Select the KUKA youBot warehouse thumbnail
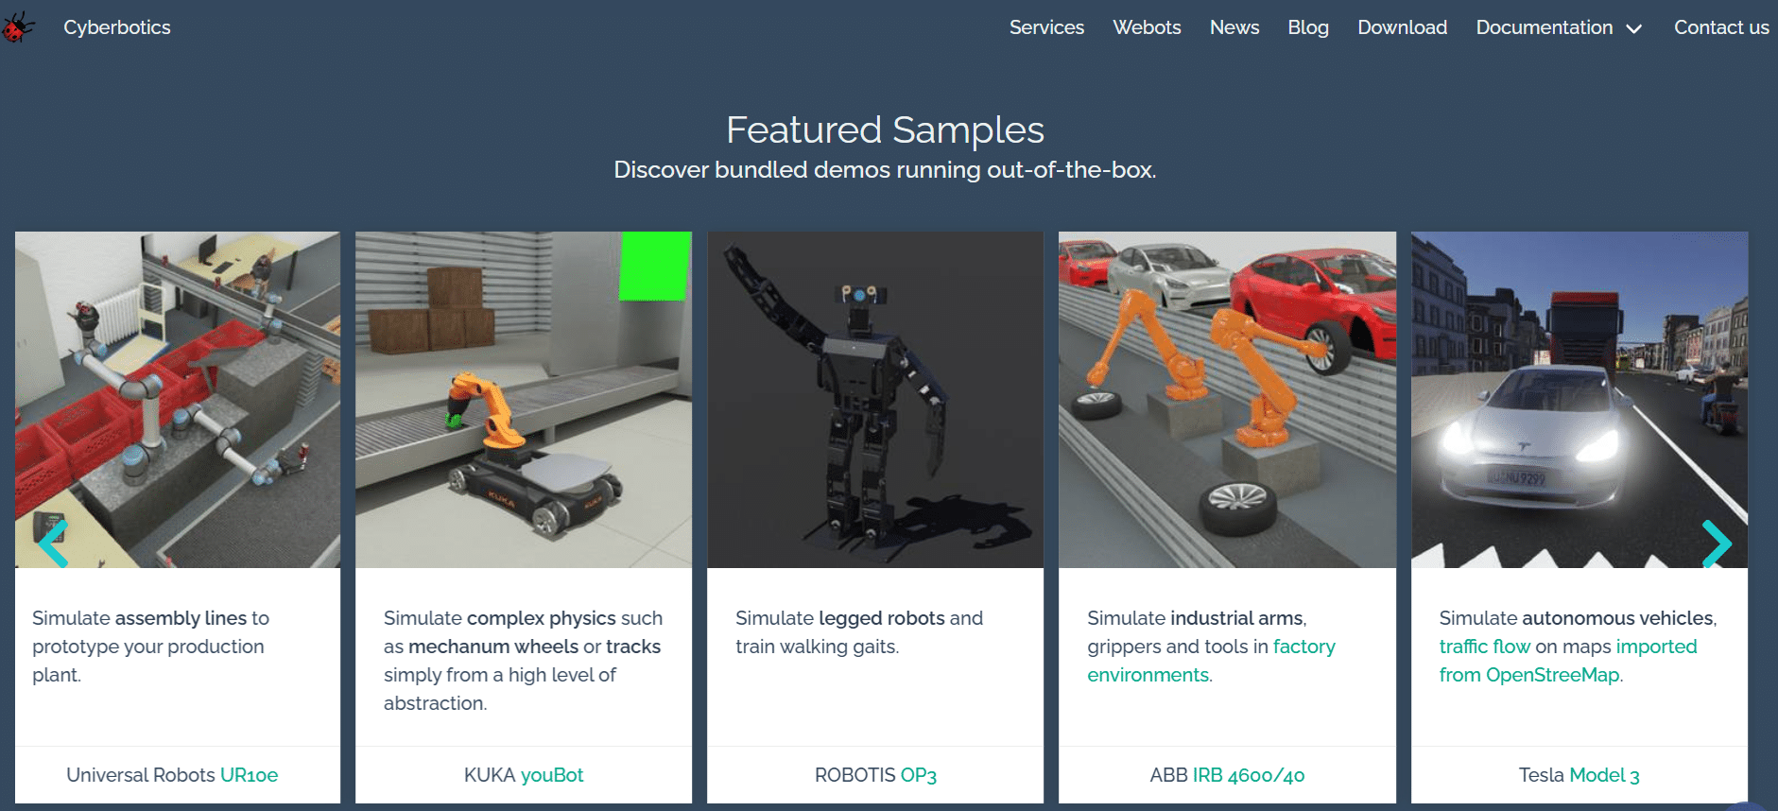The image size is (1778, 811). click(x=524, y=400)
